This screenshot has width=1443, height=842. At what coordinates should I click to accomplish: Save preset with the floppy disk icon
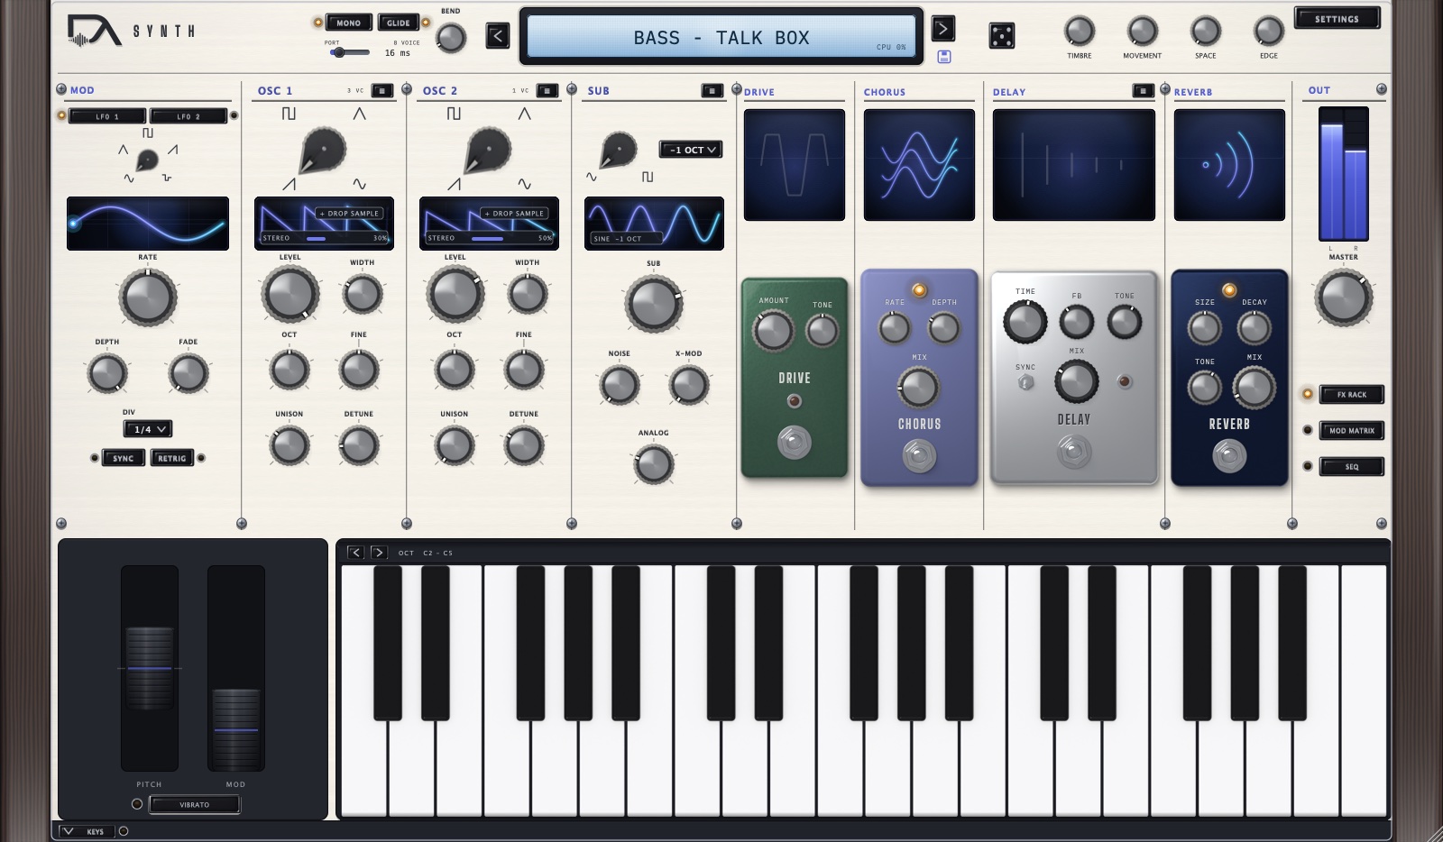(944, 57)
